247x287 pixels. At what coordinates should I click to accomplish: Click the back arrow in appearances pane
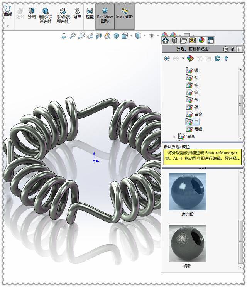pyautogui.click(x=167, y=59)
